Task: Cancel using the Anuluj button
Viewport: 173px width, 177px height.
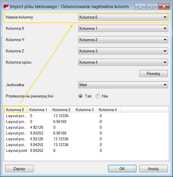Action: (x=153, y=169)
